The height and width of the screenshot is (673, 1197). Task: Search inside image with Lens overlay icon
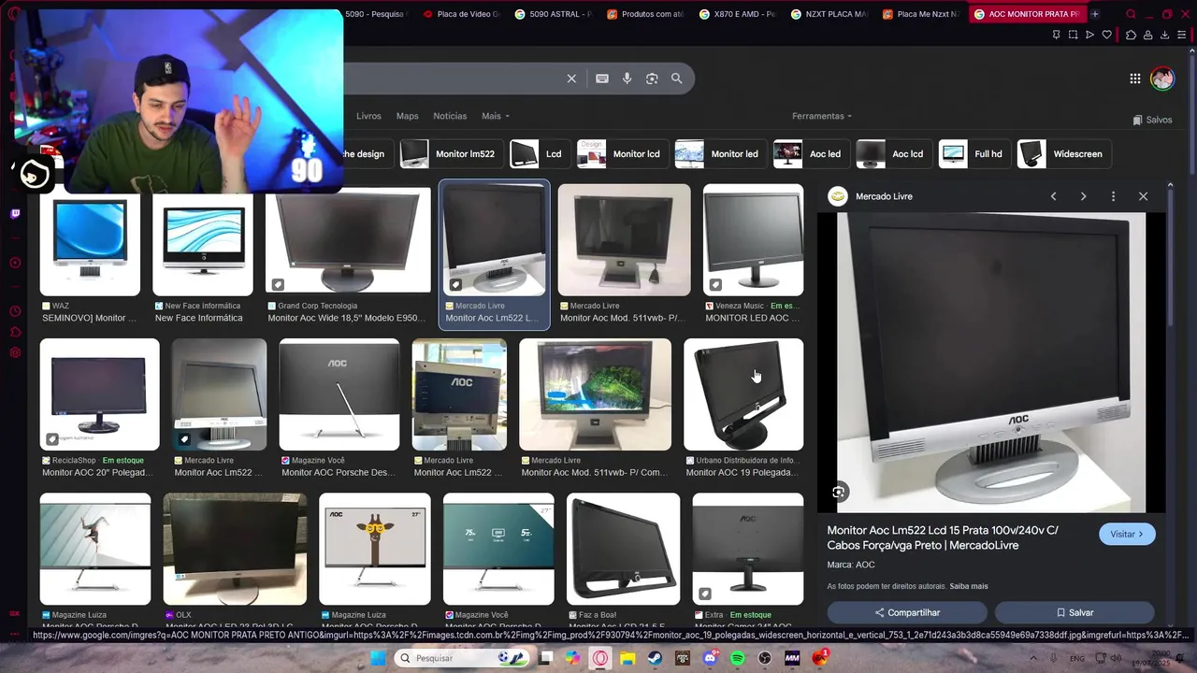(x=839, y=492)
